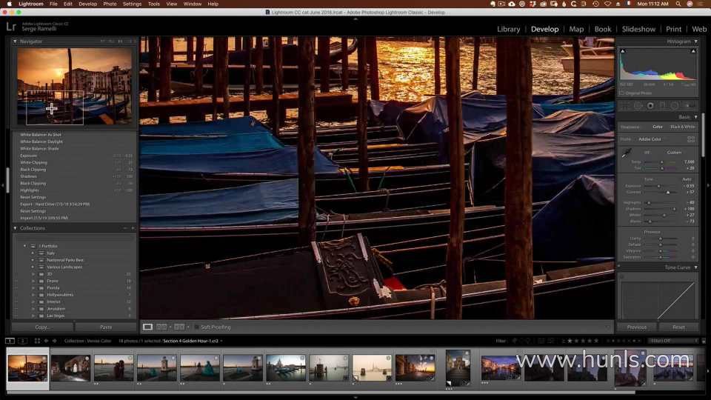
Task: Switch treatment to Black & White
Action: (x=682, y=127)
